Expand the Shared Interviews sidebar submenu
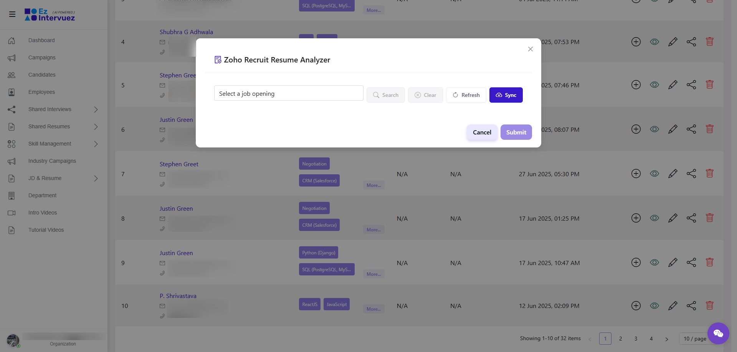Image resolution: width=737 pixels, height=352 pixels. [x=96, y=110]
